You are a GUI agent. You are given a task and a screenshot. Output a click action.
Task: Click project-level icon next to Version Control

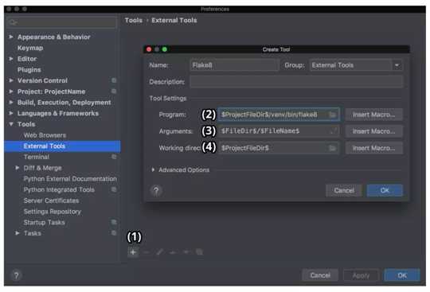[114, 80]
